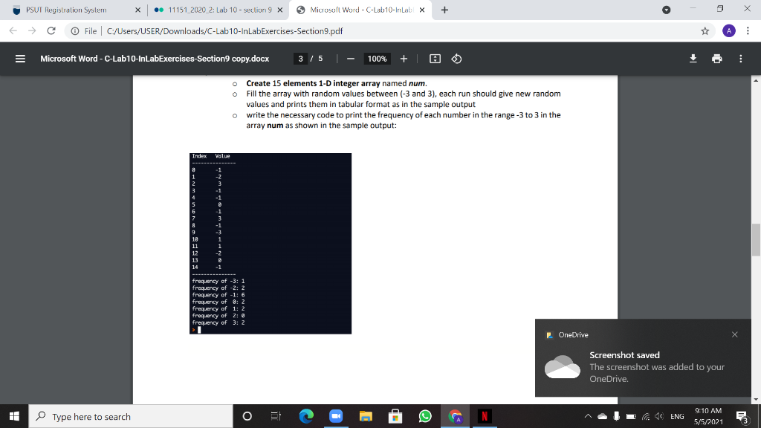Open the PDF viewer fit-to-page control
The width and height of the screenshot is (761, 428).
[x=435, y=59]
